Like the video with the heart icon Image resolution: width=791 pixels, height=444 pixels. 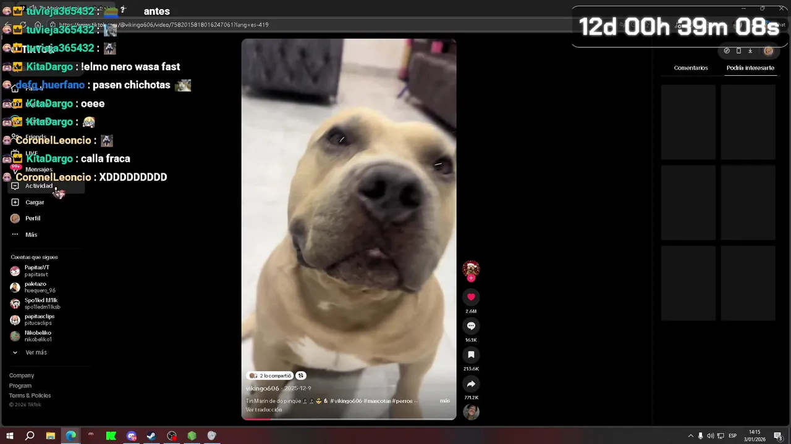[471, 297]
